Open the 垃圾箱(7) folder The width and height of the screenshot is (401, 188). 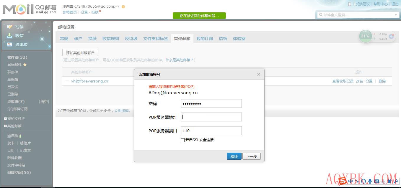point(16,101)
